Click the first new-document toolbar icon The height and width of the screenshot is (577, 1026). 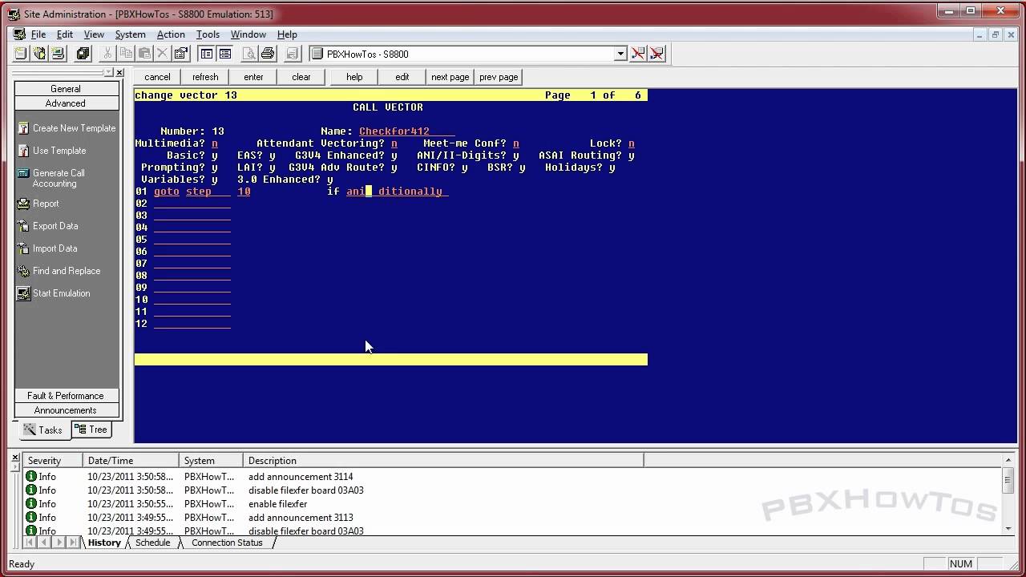point(21,54)
